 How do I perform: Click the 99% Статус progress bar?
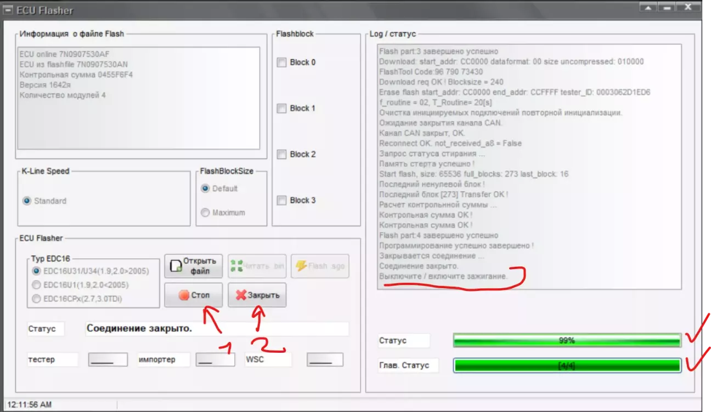click(566, 340)
